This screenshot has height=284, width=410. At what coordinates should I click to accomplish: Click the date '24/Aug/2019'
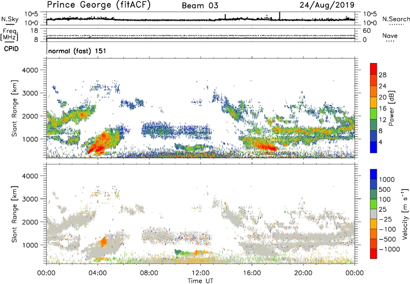[x=327, y=5]
